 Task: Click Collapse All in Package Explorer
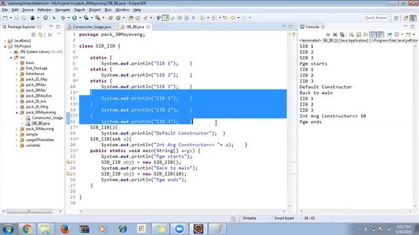click(33, 35)
